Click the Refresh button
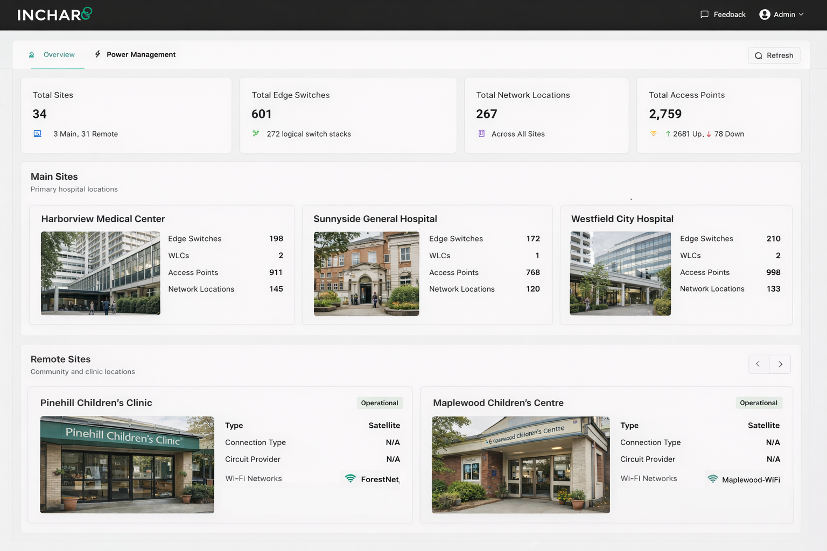Image resolution: width=827 pixels, height=551 pixels. (x=774, y=55)
